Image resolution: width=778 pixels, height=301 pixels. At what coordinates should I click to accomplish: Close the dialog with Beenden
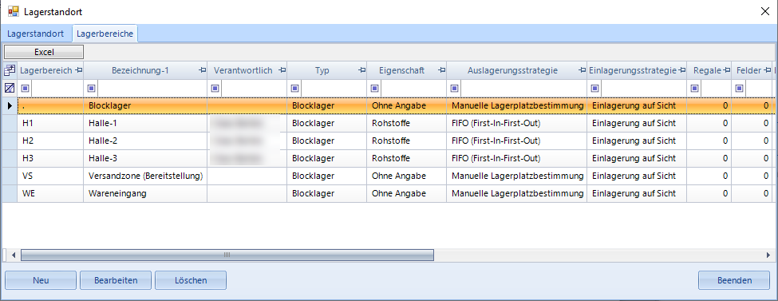[x=734, y=280]
